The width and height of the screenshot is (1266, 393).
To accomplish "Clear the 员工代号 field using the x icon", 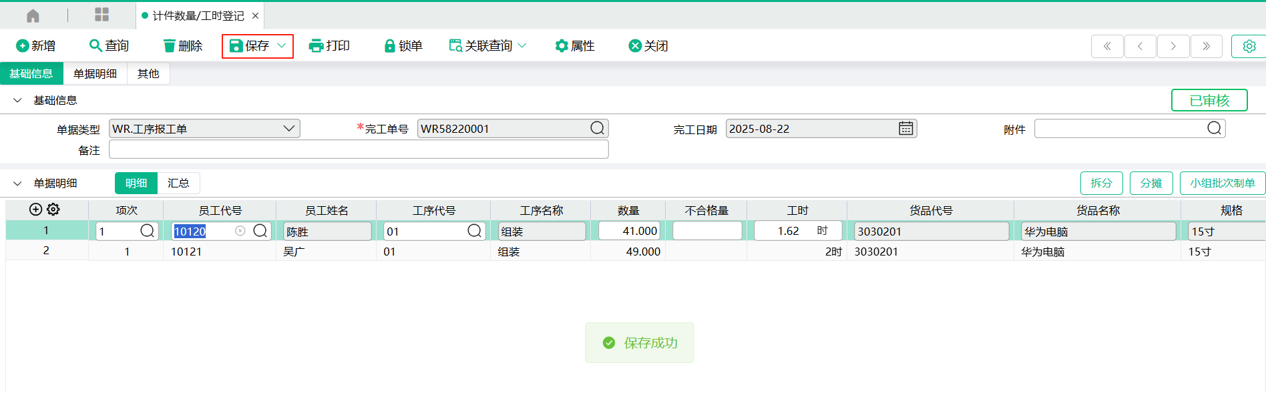I will [x=240, y=231].
